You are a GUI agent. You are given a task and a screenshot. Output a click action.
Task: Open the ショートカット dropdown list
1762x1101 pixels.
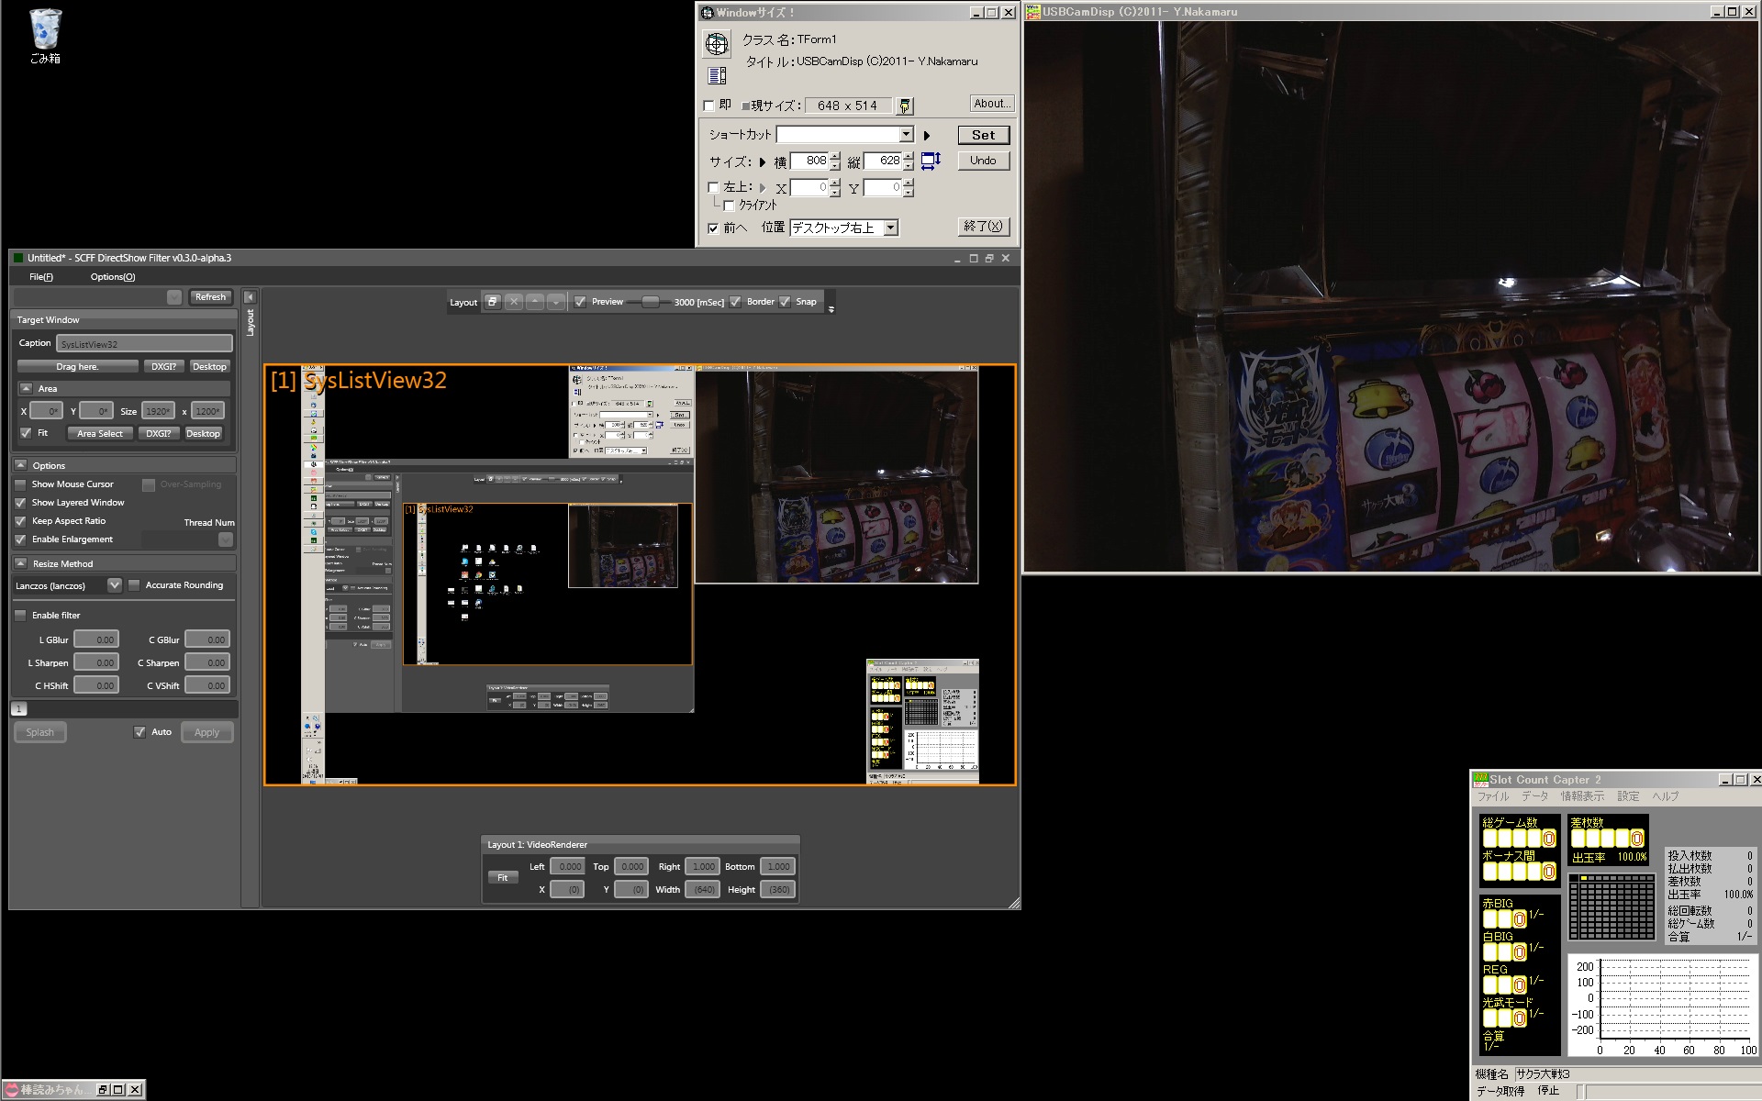point(906,135)
